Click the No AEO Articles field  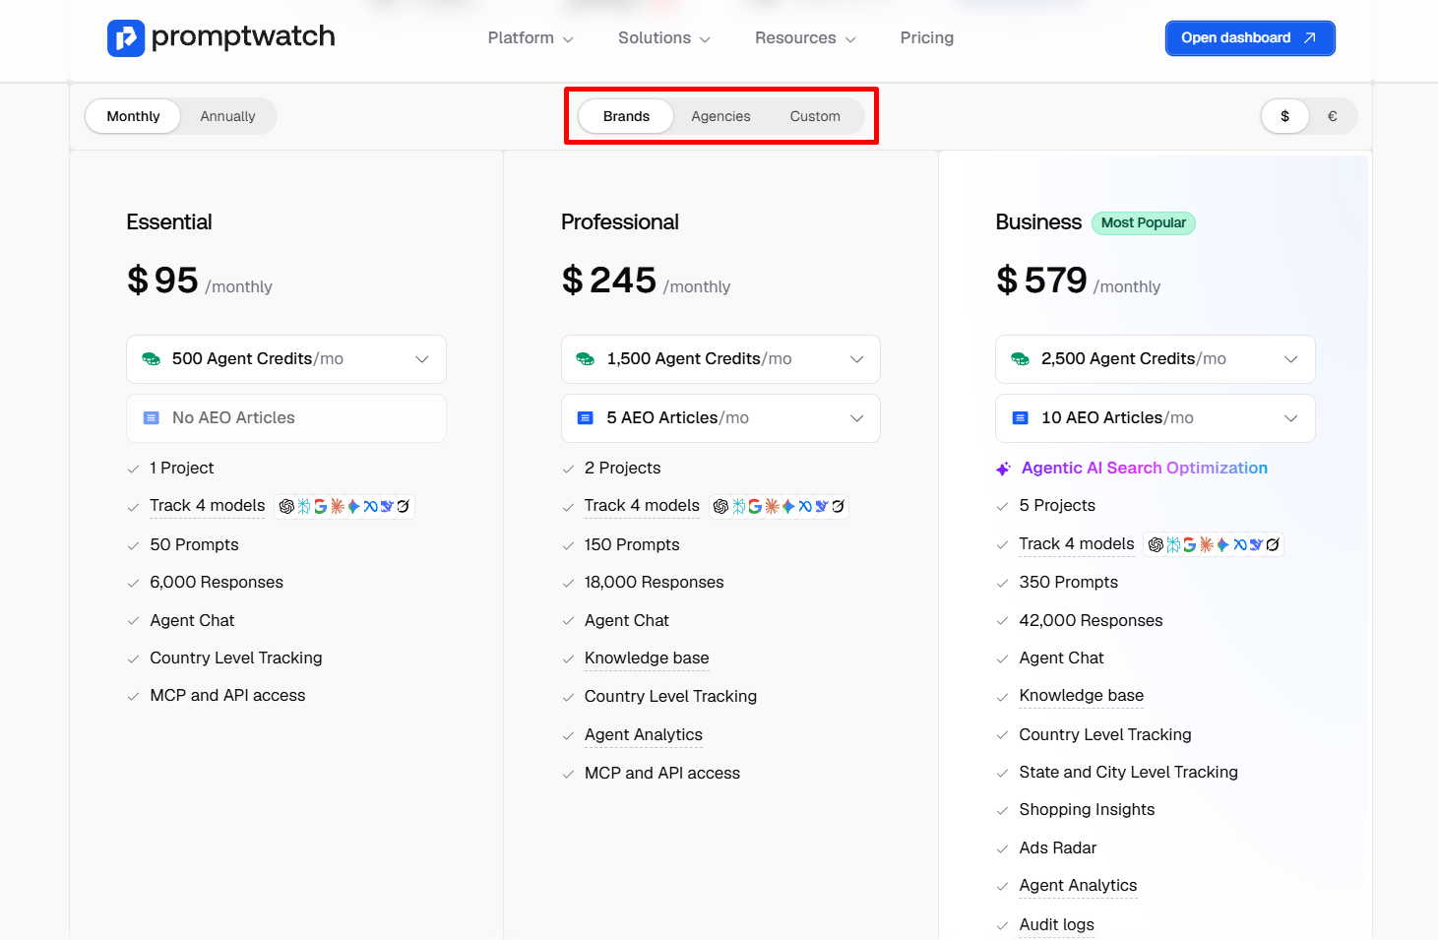286,418
